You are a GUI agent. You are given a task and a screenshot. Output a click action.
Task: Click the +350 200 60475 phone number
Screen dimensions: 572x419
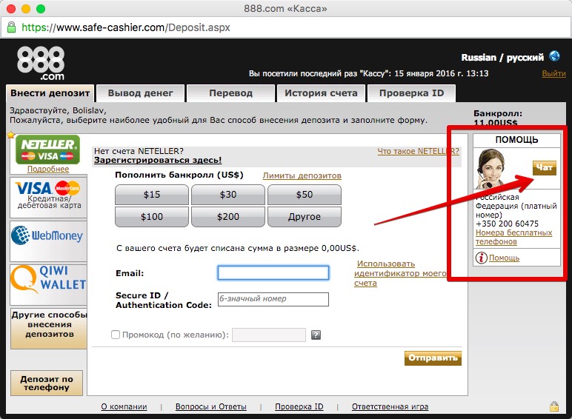tap(507, 224)
